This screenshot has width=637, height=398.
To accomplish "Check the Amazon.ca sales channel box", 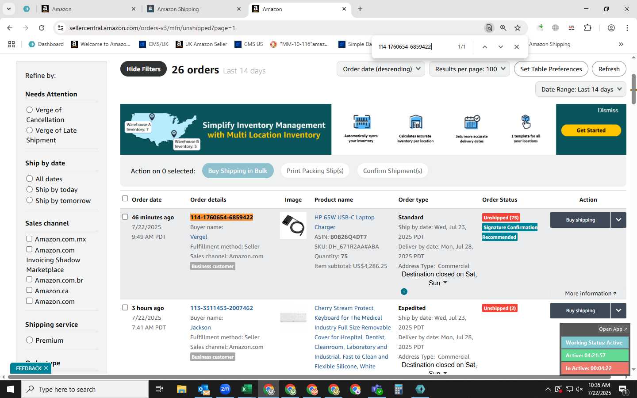I will (29, 290).
